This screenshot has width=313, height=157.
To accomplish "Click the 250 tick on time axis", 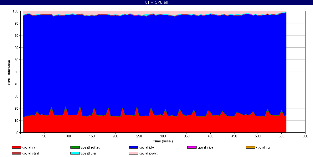I will [x=139, y=136].
